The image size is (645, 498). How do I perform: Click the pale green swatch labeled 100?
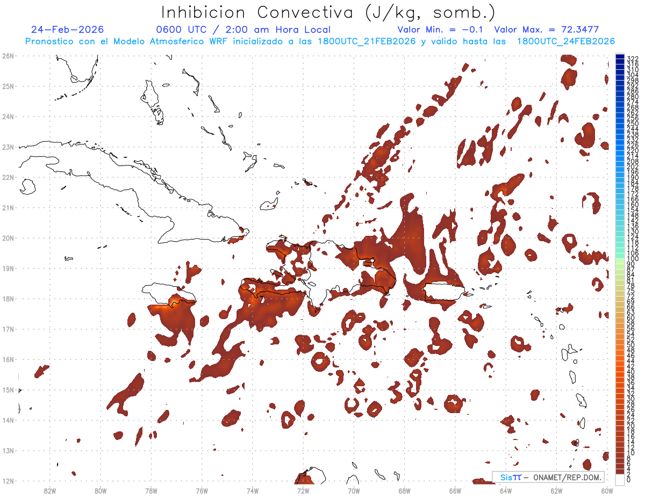[620, 261]
